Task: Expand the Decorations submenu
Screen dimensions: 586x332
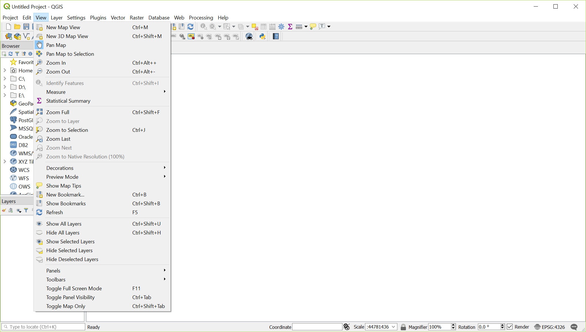Action: pyautogui.click(x=60, y=168)
